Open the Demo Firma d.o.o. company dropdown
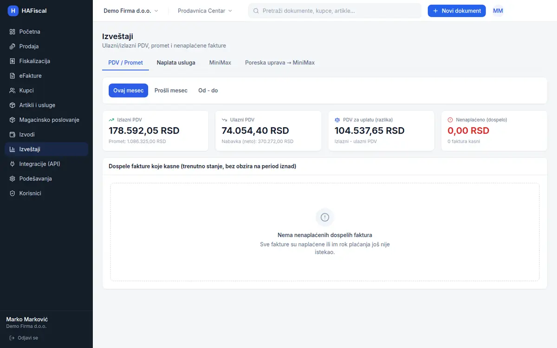The height and width of the screenshot is (348, 557). coord(131,11)
